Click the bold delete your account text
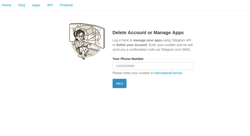Image resolution: width=250 pixels, height=136 pixels. tap(132, 45)
